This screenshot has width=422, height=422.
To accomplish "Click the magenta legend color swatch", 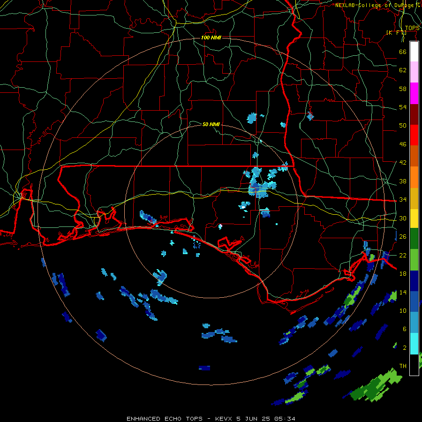I will pyautogui.click(x=414, y=93).
